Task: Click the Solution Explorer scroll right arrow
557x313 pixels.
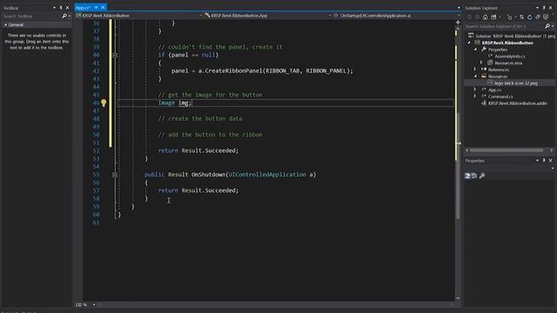Action: (x=552, y=150)
